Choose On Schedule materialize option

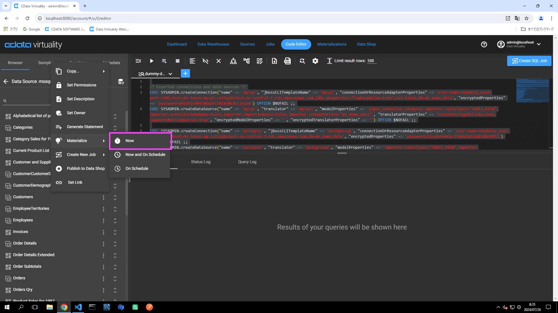137,168
